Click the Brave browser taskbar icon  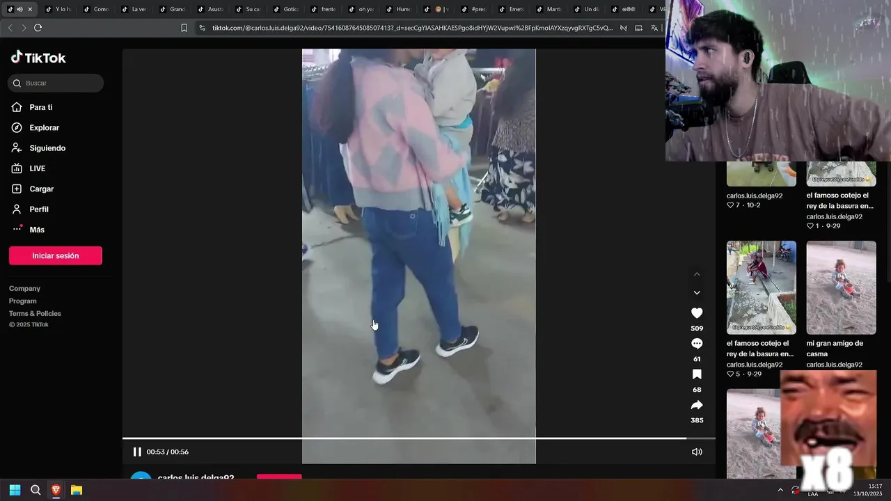click(x=56, y=490)
